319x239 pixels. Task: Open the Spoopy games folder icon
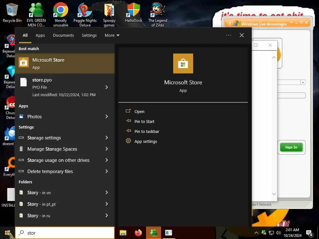pos(109,15)
